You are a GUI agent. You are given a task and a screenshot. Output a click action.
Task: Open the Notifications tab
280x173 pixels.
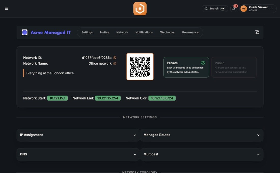tap(144, 32)
